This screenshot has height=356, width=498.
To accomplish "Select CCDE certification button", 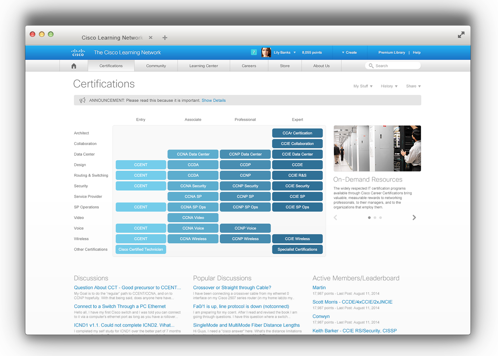I will pos(297,165).
